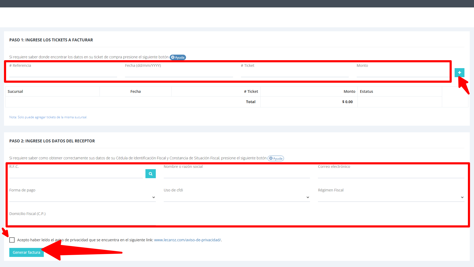Click the Fecha (dd/mm/YYYY) input field

pyautogui.click(x=179, y=73)
